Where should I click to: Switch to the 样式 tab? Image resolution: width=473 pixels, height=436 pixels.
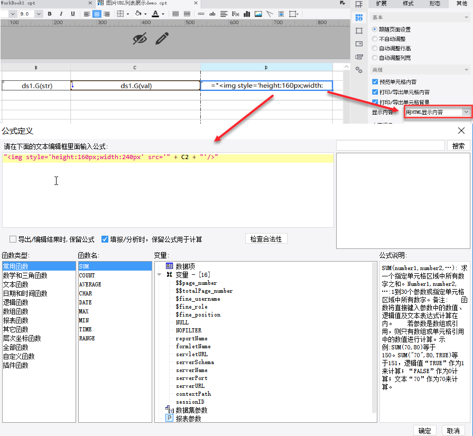pos(408,4)
